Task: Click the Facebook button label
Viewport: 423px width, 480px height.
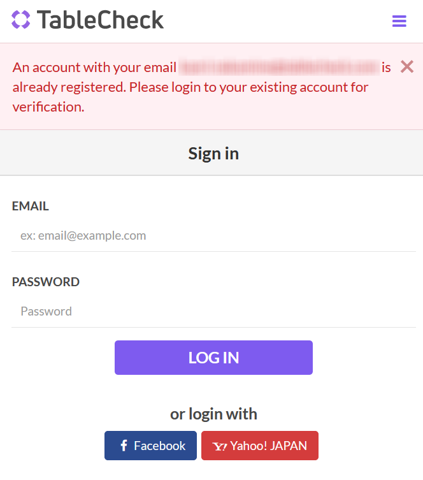Action: click(x=159, y=446)
